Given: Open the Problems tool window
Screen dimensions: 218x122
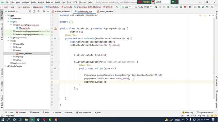Looking at the screenshot, I should click(21, 113).
